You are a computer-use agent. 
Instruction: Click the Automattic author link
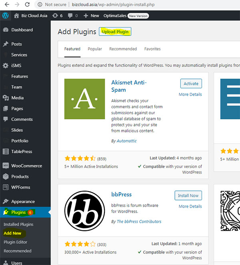(x=126, y=141)
